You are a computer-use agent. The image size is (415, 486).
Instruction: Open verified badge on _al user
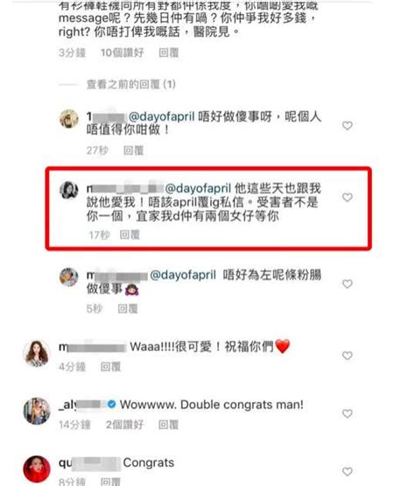click(111, 405)
